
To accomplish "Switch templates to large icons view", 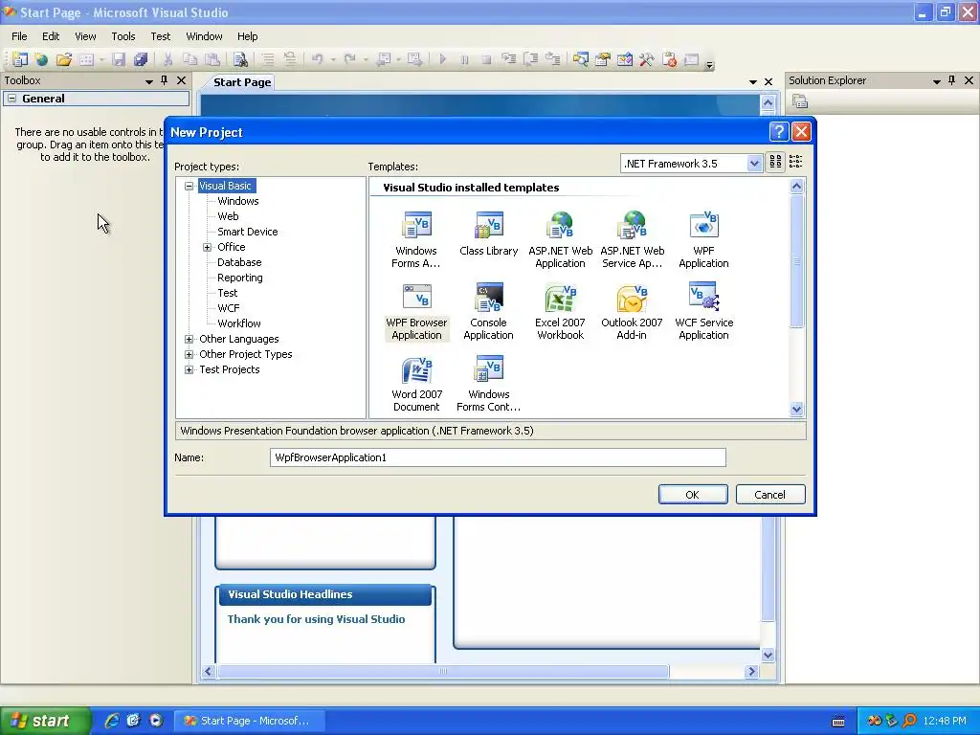I will tap(775, 163).
